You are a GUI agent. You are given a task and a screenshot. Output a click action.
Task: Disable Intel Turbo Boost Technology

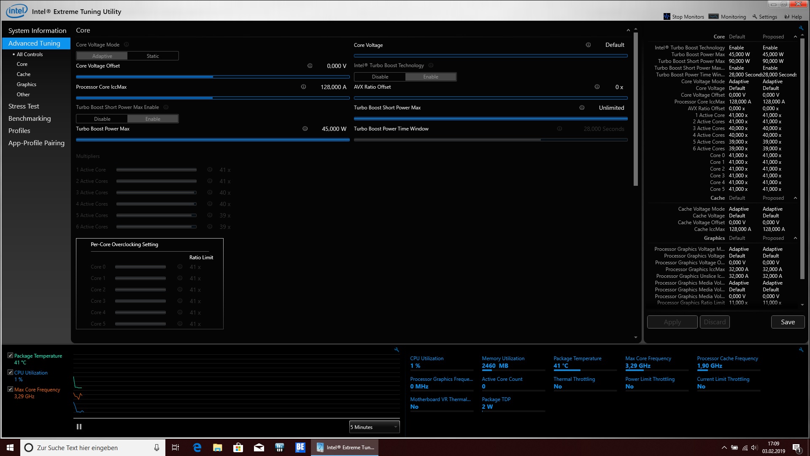pyautogui.click(x=380, y=76)
